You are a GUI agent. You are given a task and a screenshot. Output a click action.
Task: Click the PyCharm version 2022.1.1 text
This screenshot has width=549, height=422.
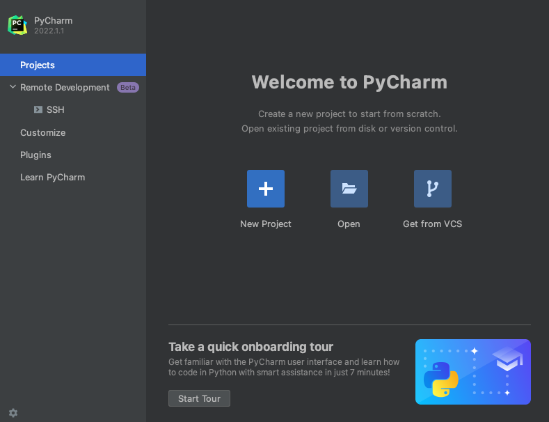49,31
